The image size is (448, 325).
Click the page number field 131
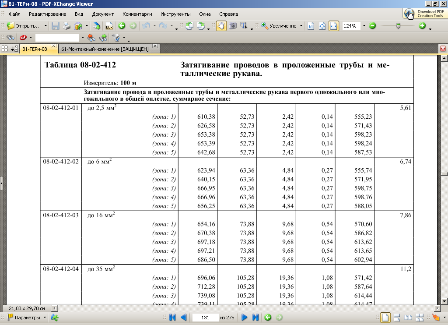205,317
